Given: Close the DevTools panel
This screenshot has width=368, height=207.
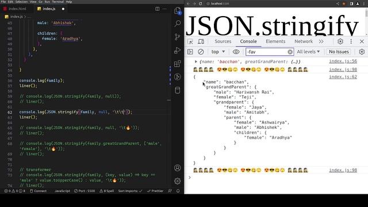Looking at the screenshot, I should [x=362, y=41].
